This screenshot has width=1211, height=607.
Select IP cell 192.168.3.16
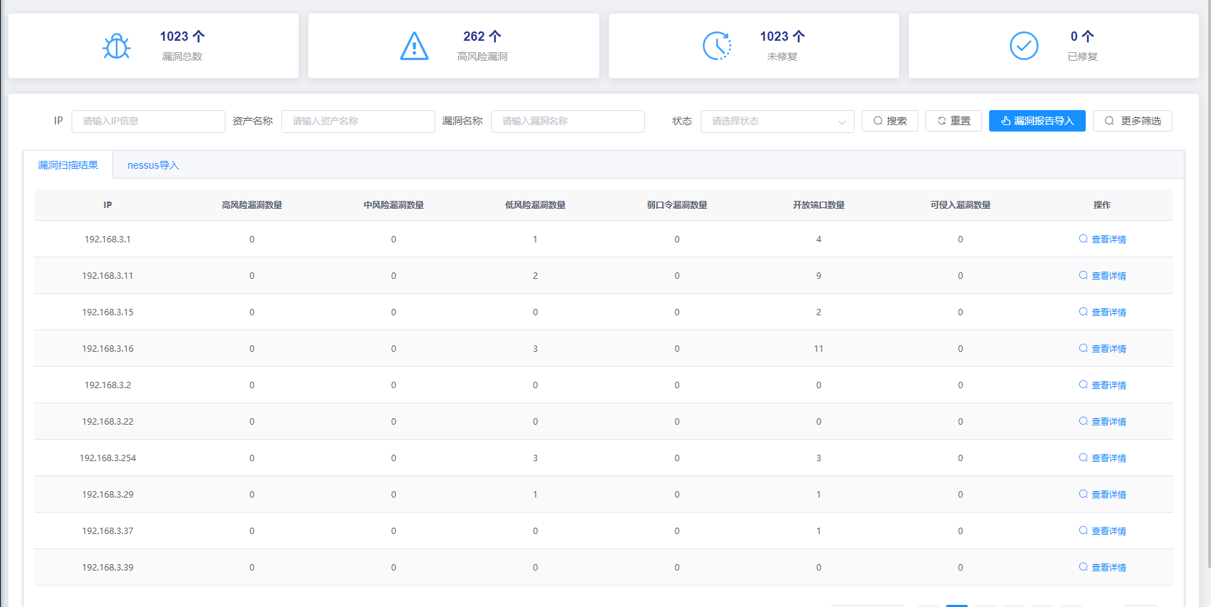tap(108, 349)
